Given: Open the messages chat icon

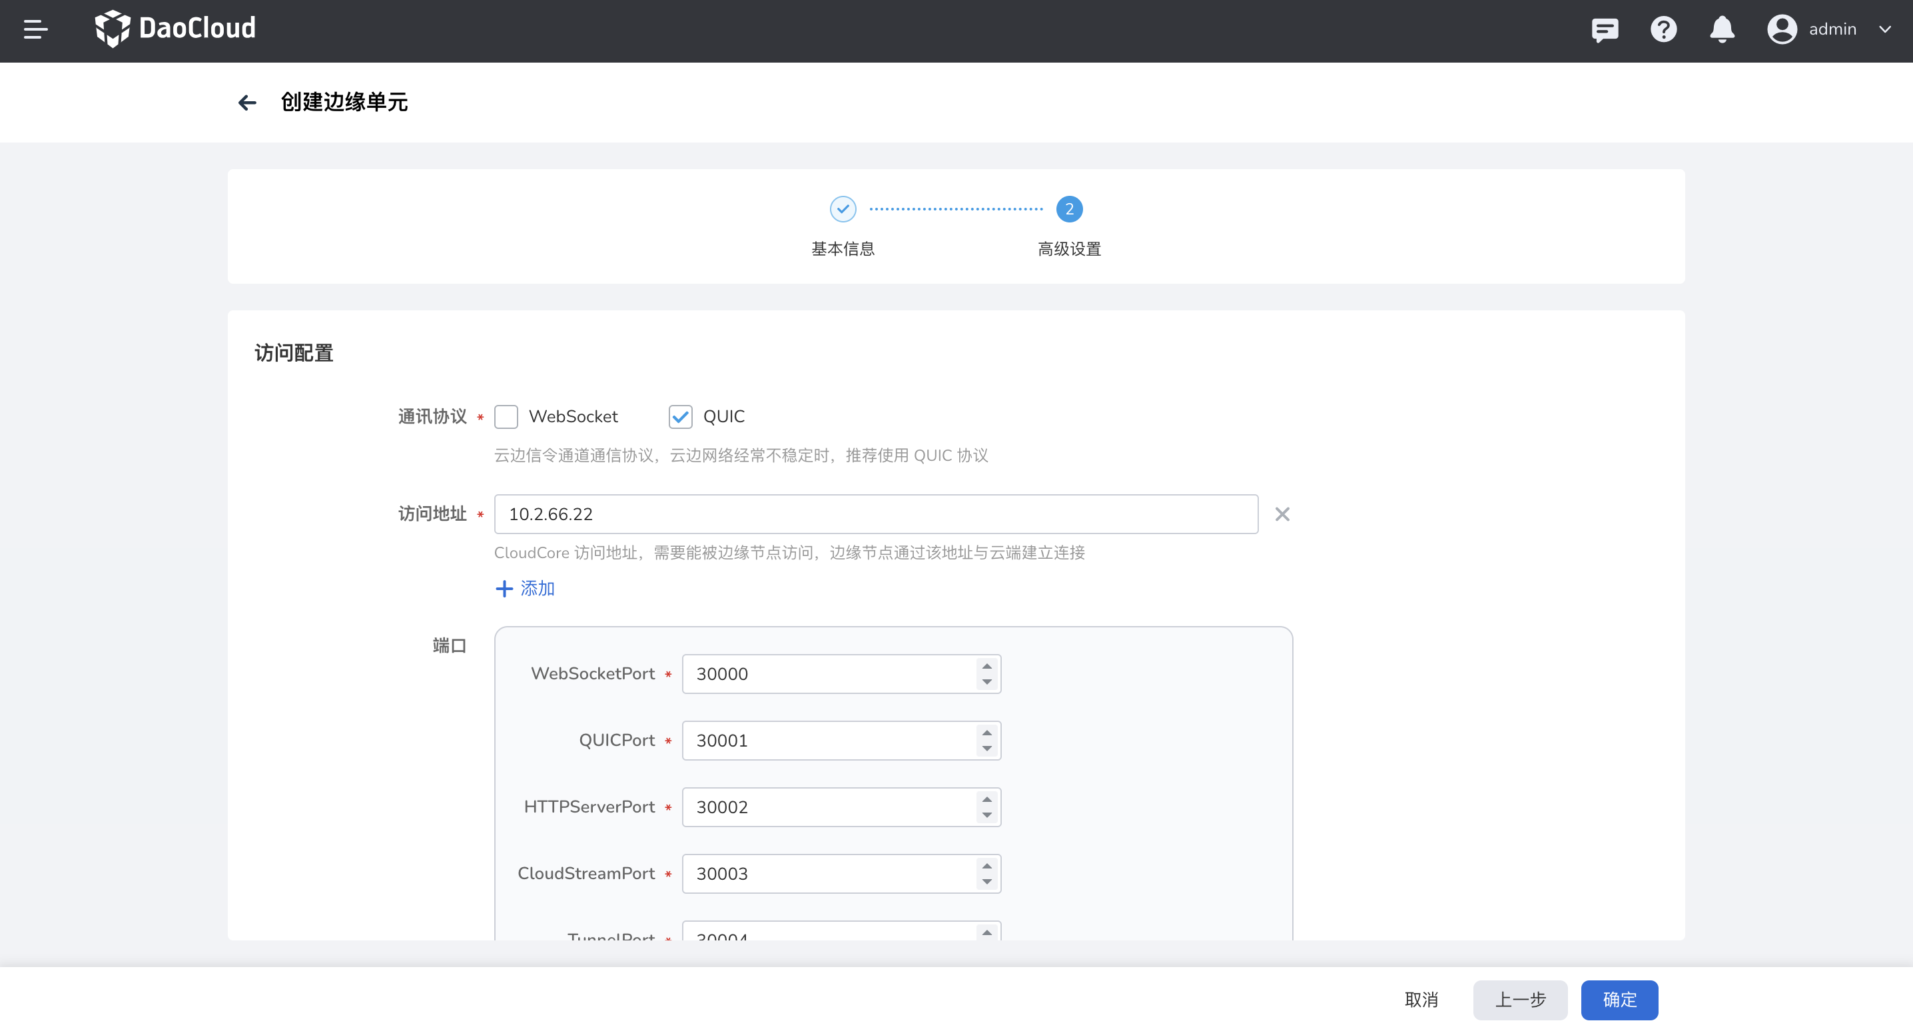Looking at the screenshot, I should (1604, 30).
